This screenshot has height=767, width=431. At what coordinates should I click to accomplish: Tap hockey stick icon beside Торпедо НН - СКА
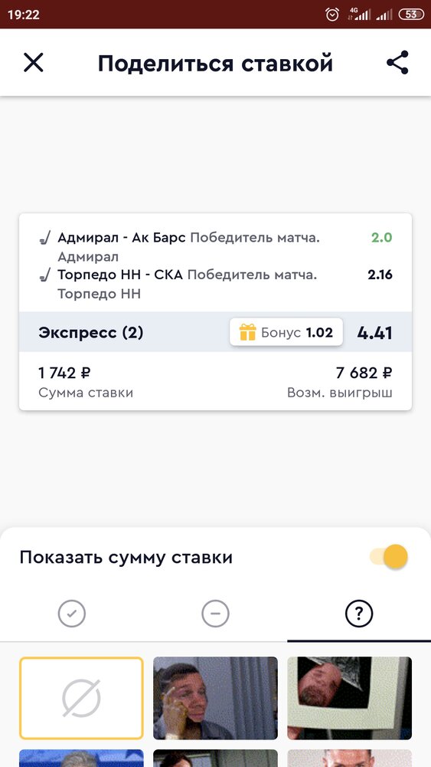tap(45, 275)
